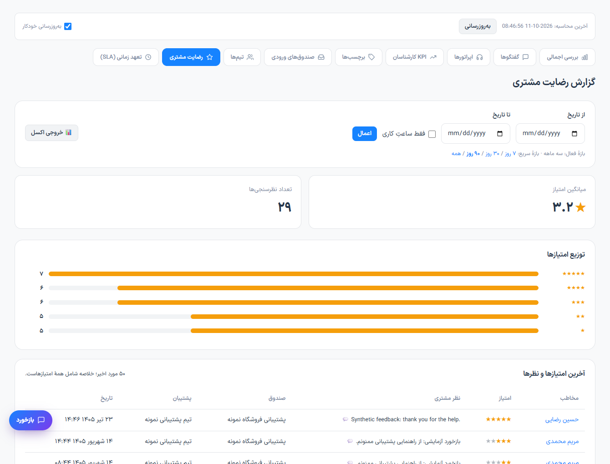Viewport: 610px width, 464px height.
Task: Open the customer link حسین رضایی
Action: click(562, 420)
